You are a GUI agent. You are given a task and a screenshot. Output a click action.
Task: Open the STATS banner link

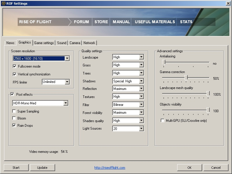click(x=186, y=22)
